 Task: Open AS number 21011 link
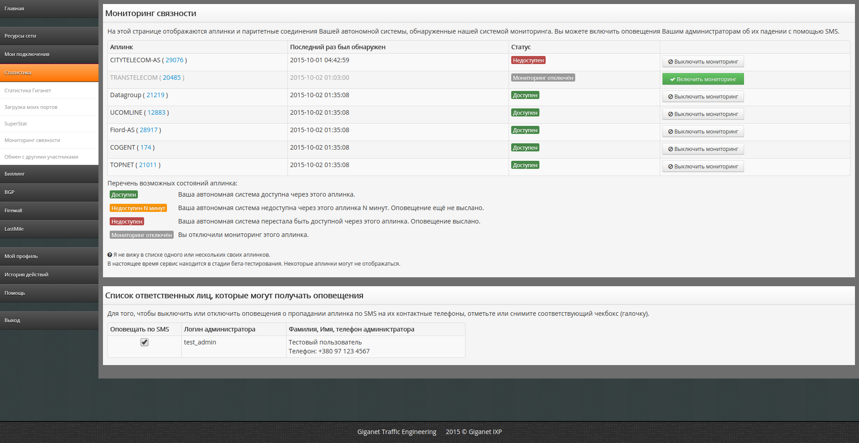(x=148, y=165)
